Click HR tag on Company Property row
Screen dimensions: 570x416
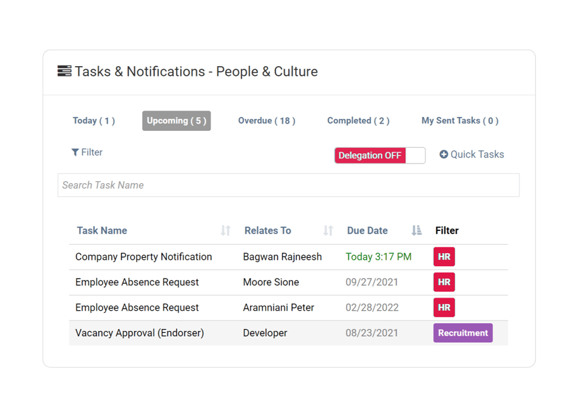click(444, 257)
